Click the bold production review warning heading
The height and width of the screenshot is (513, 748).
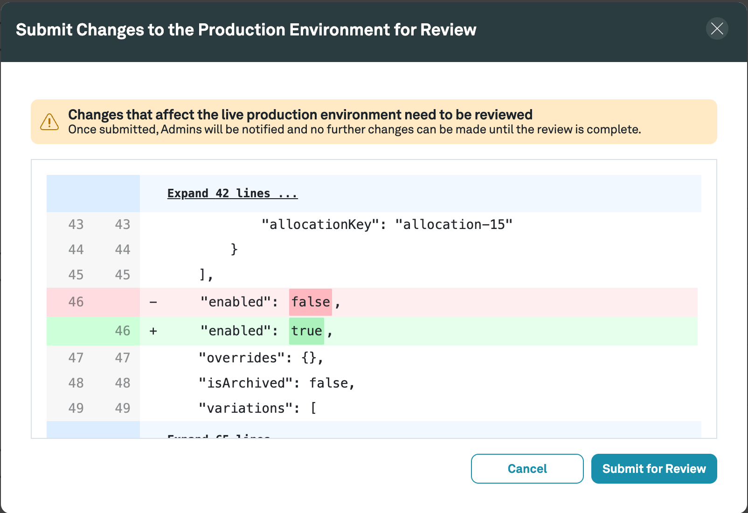[300, 115]
